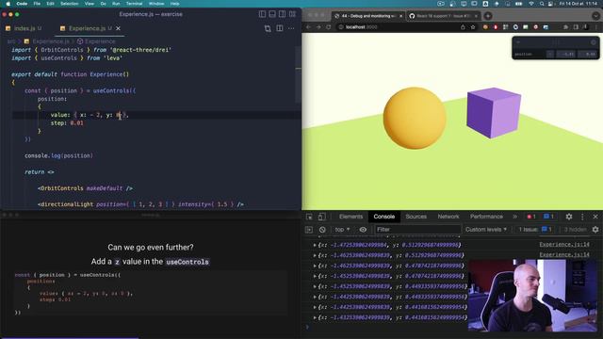The image size is (603, 339).
Task: Show more DevTools tabs chevron
Action: tap(514, 217)
